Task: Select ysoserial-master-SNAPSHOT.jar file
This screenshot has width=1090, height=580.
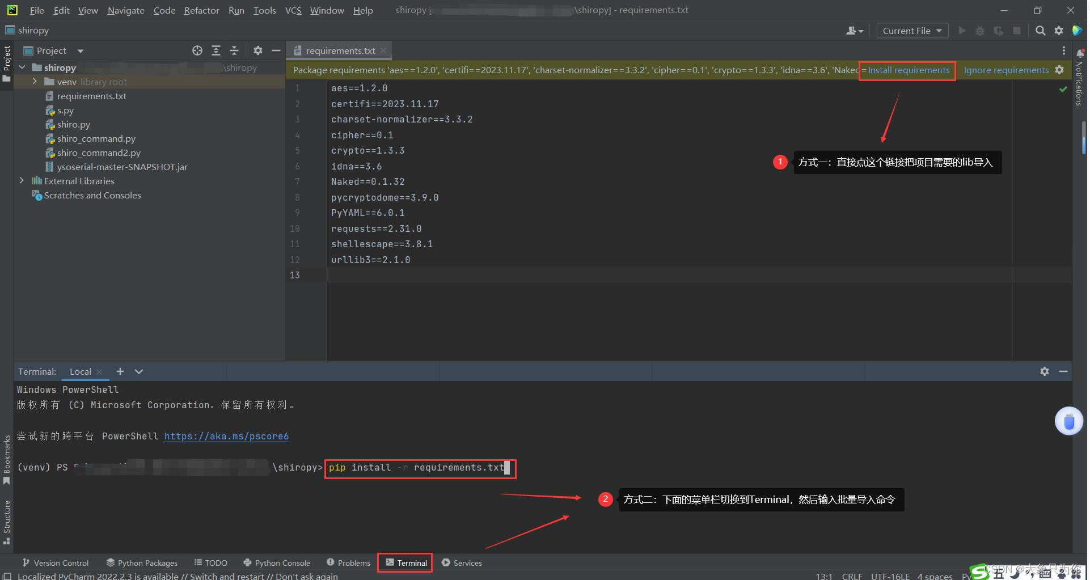Action: [116, 167]
